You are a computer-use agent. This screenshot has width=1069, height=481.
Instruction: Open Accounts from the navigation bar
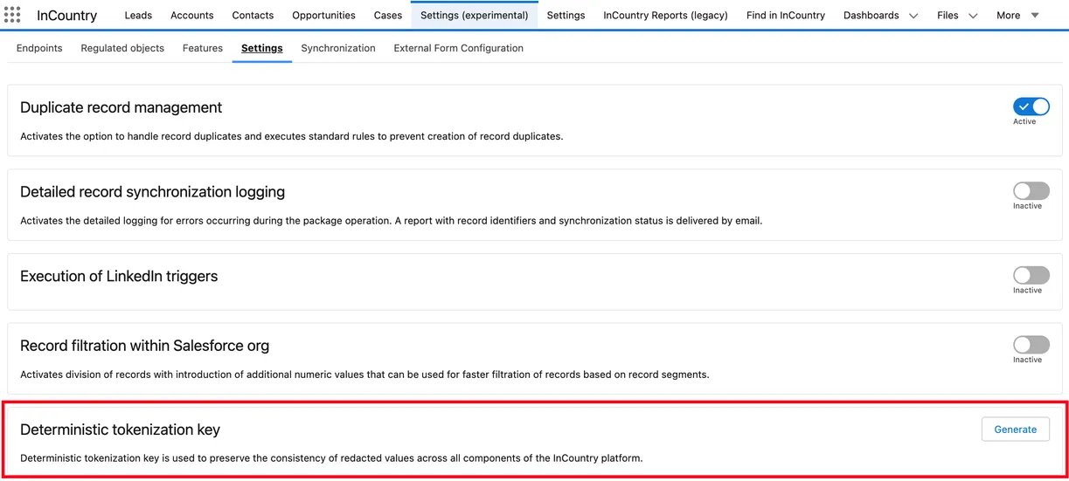192,15
